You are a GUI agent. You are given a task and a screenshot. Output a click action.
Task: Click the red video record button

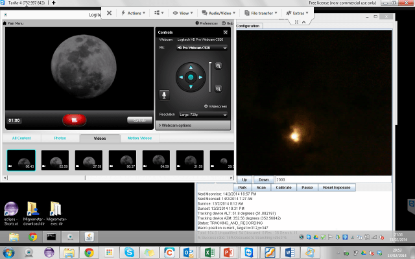[x=75, y=120]
